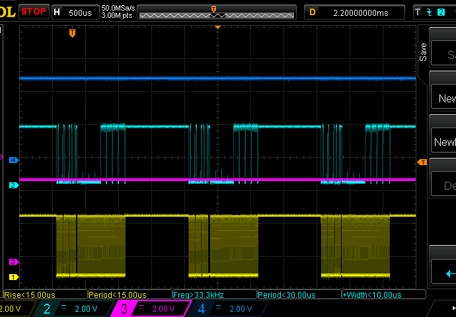Screen dimensions: 456x317
Task: Click the 50.0MSa/s sample rate text
Action: click(118, 8)
